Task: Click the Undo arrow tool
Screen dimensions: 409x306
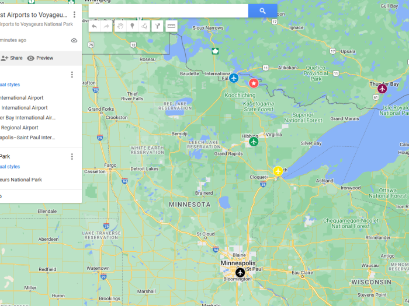Action: pos(95,26)
